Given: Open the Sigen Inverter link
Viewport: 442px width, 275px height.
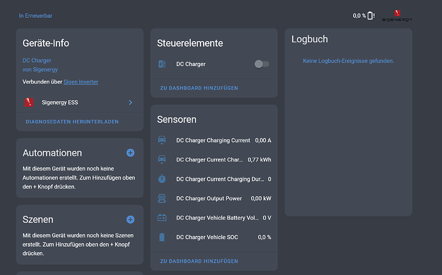Looking at the screenshot, I should click(x=81, y=82).
